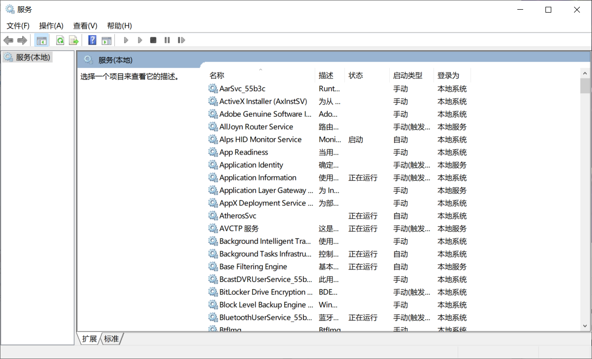Open Help via the blue question mark icon
Viewport: 592px width, 359px height.
(x=92, y=40)
